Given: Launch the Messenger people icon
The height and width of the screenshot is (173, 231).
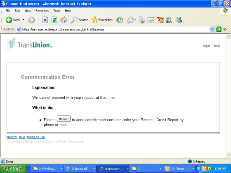Looking at the screenshot, I should 179,20.
